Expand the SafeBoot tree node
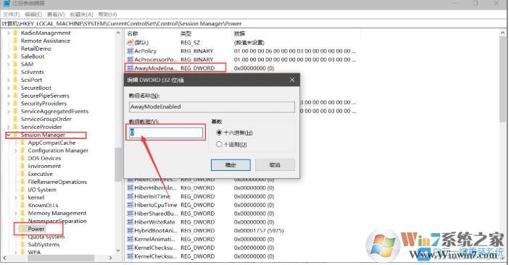This screenshot has width=509, height=265. (9, 56)
